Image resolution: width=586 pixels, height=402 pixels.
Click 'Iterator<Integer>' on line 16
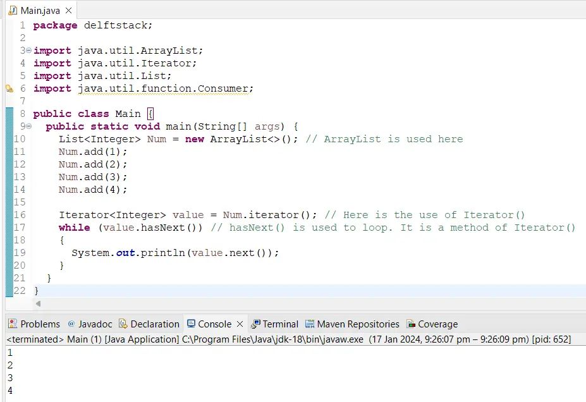[x=112, y=215]
